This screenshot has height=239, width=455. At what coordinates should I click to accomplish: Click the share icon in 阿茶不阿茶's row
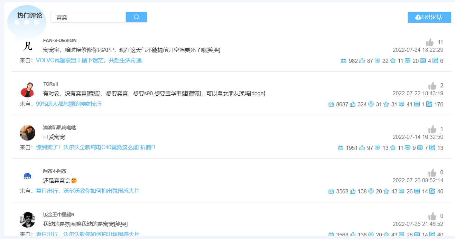(x=432, y=191)
